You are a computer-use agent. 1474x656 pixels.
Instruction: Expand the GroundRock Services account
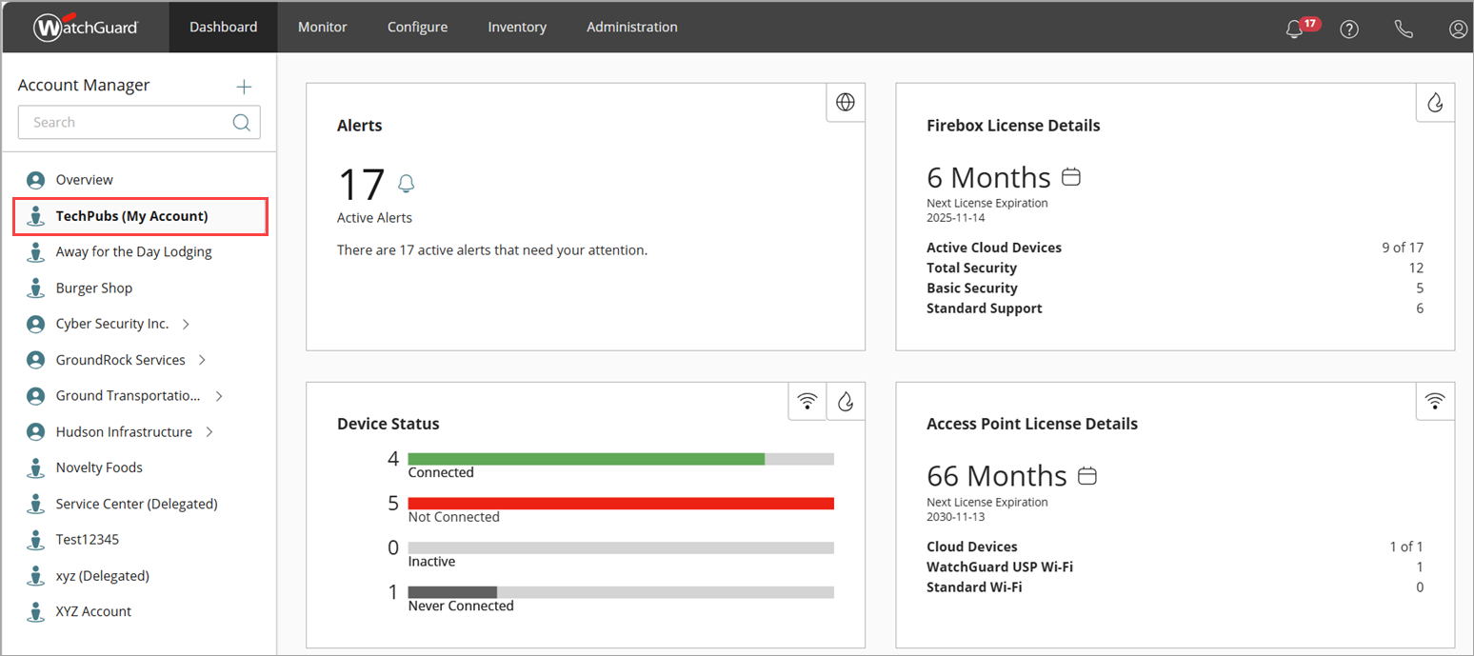pyautogui.click(x=200, y=360)
